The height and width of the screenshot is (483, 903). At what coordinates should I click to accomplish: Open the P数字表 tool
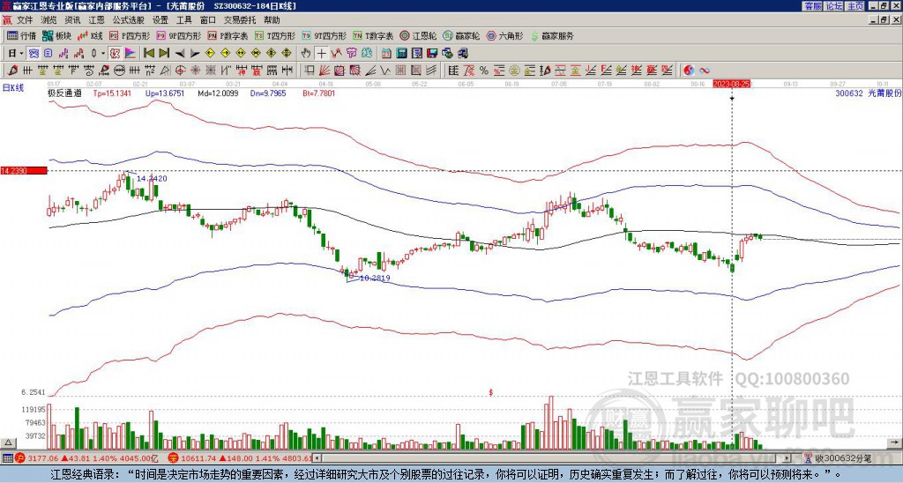[x=228, y=35]
